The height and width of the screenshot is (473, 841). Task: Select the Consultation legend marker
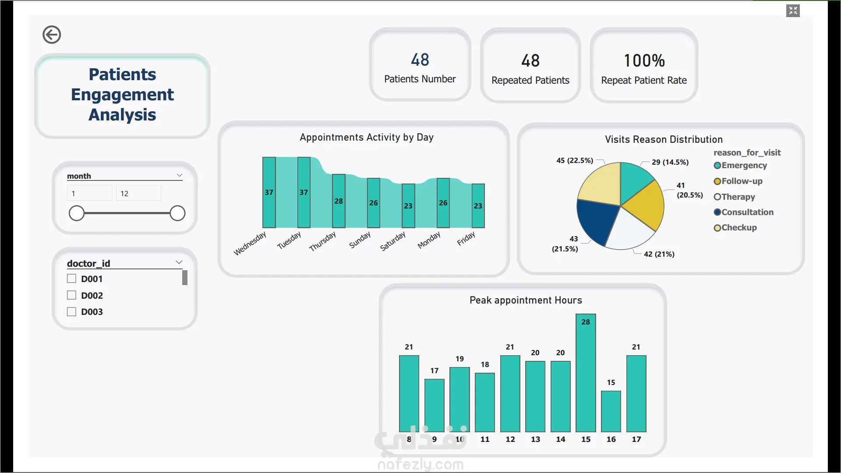pos(717,212)
